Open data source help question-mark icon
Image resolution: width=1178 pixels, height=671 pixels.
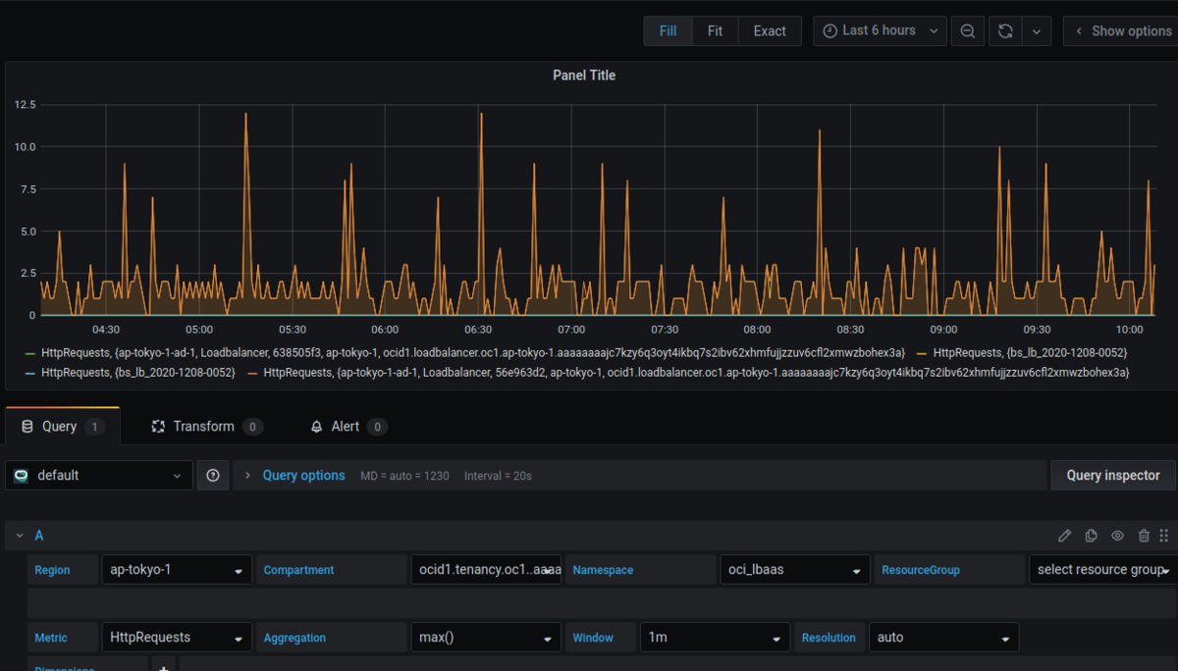(x=213, y=475)
